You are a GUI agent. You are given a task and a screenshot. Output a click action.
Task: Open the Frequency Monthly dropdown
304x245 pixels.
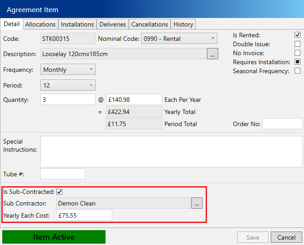point(68,70)
